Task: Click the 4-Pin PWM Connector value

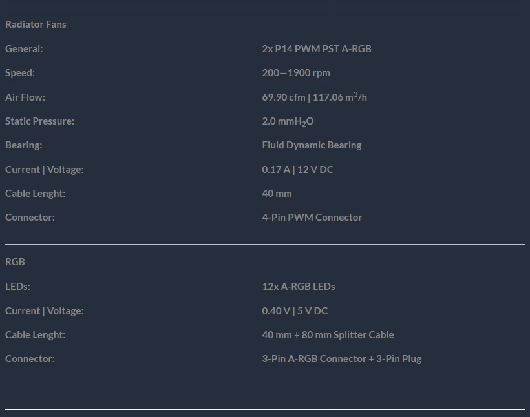Action: 312,218
